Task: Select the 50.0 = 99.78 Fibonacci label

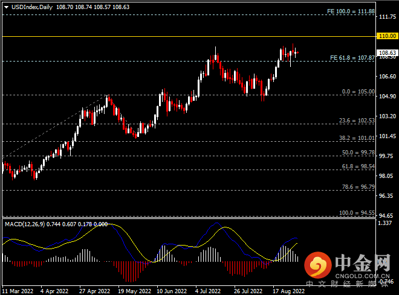Action: coord(358,153)
